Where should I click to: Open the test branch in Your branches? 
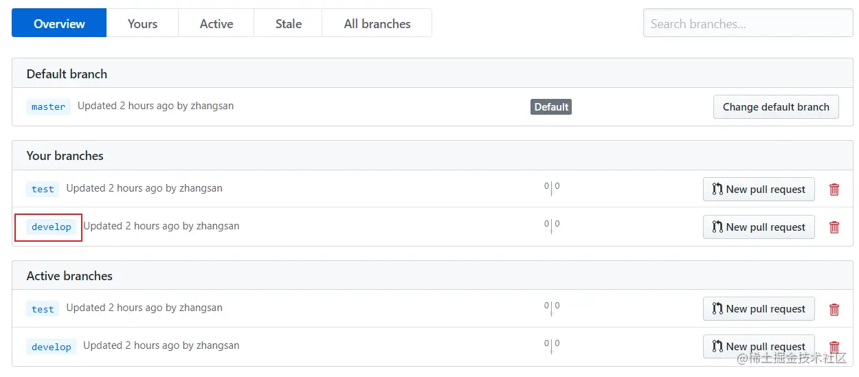43,189
